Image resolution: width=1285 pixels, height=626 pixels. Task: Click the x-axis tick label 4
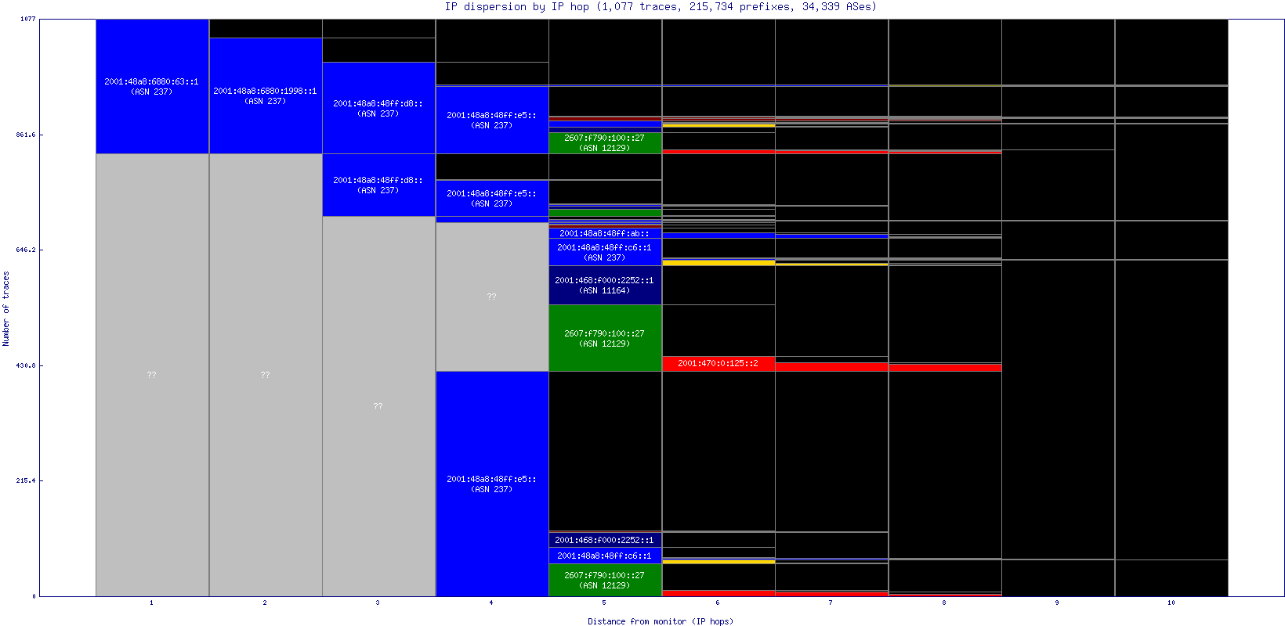(491, 603)
